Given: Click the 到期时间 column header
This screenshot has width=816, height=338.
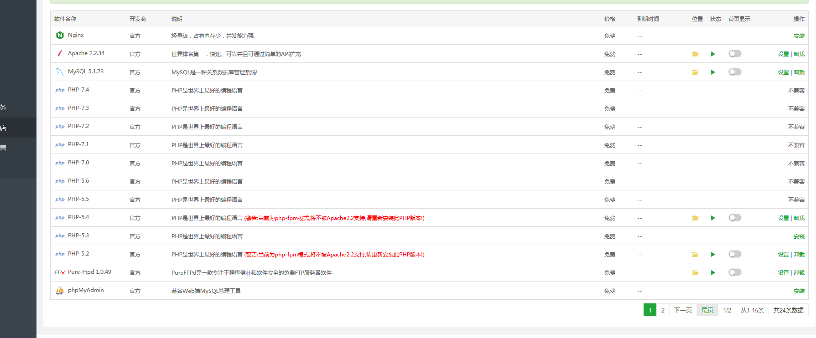Looking at the screenshot, I should (648, 19).
